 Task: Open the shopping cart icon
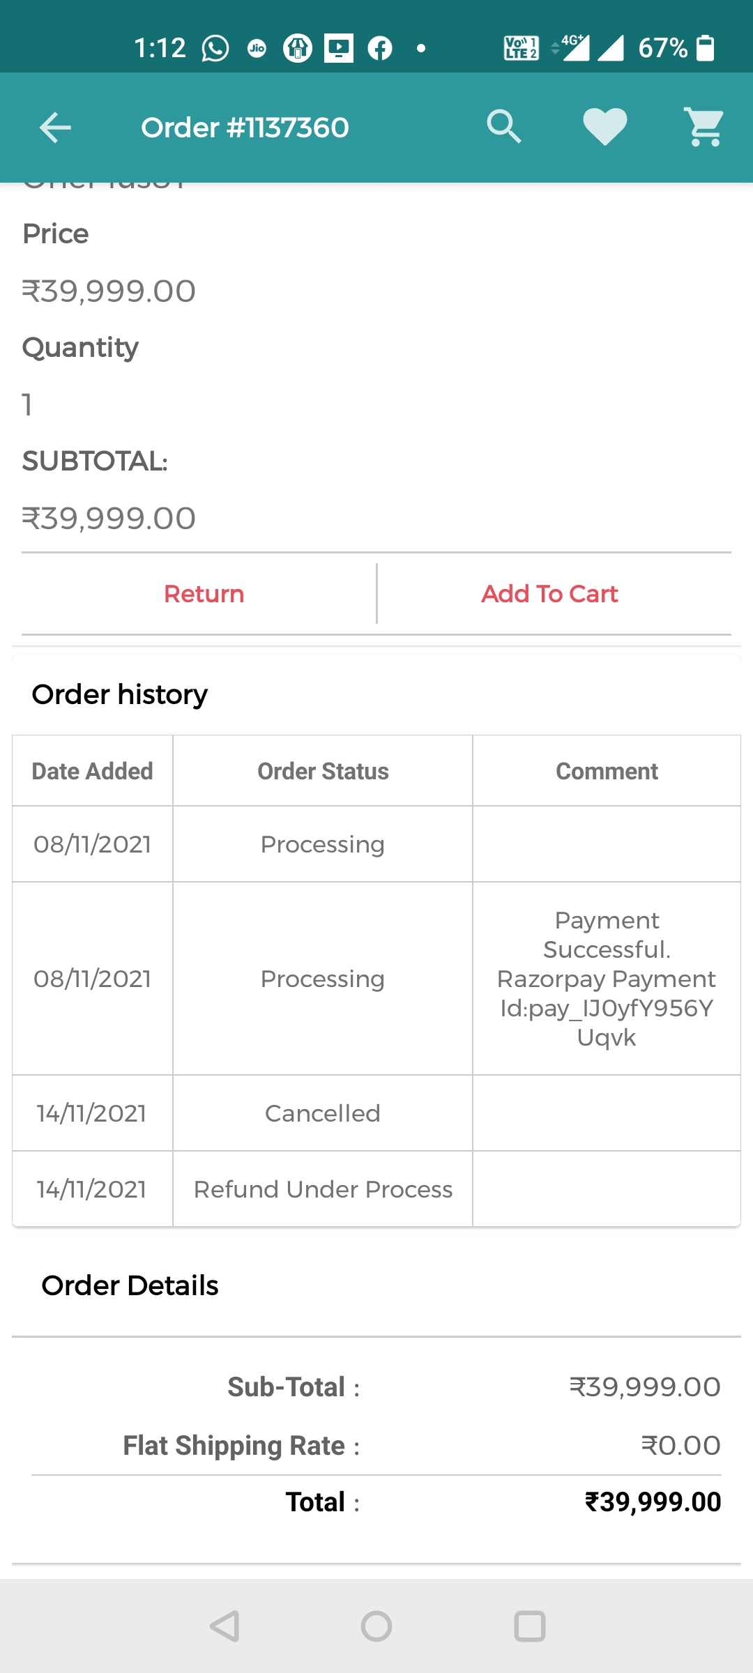click(705, 127)
